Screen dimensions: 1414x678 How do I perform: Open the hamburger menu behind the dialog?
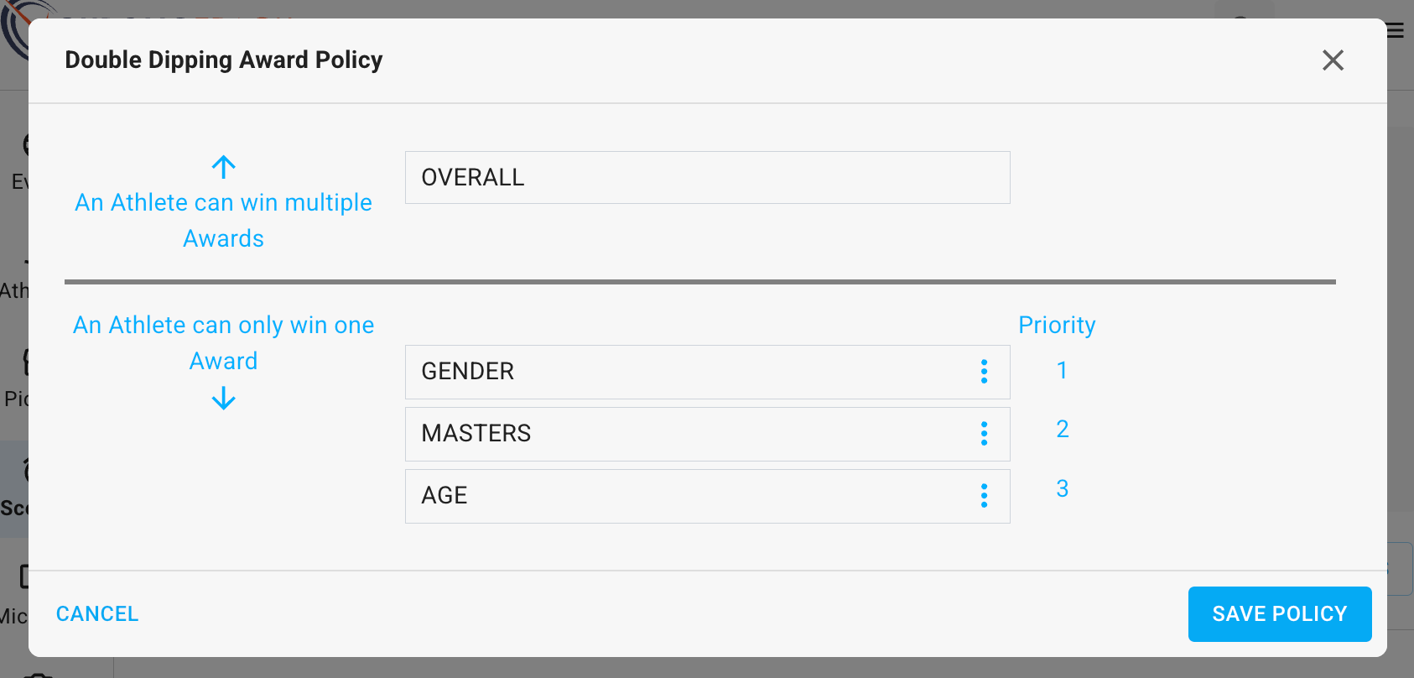coord(1396,31)
